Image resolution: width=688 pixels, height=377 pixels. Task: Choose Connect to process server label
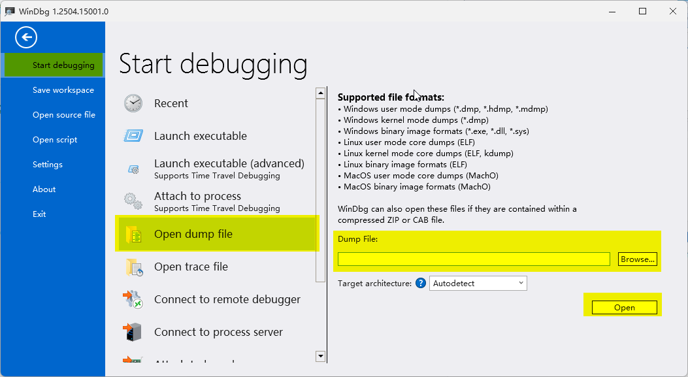tap(218, 332)
